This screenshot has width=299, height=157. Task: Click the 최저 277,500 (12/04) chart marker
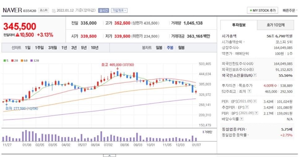(x=22, y=109)
